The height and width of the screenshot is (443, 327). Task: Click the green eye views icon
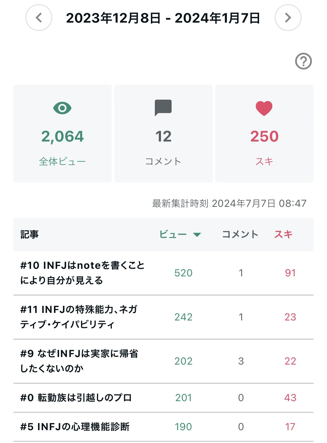(62, 108)
